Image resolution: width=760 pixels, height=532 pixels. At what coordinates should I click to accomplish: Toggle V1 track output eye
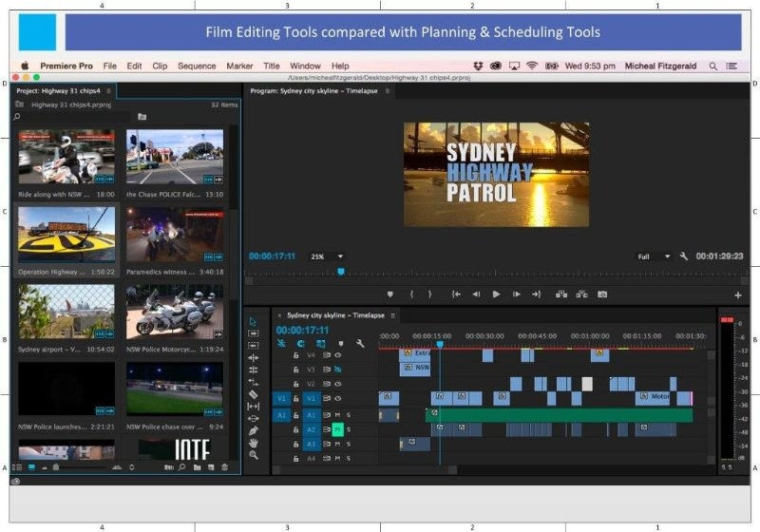tap(338, 398)
